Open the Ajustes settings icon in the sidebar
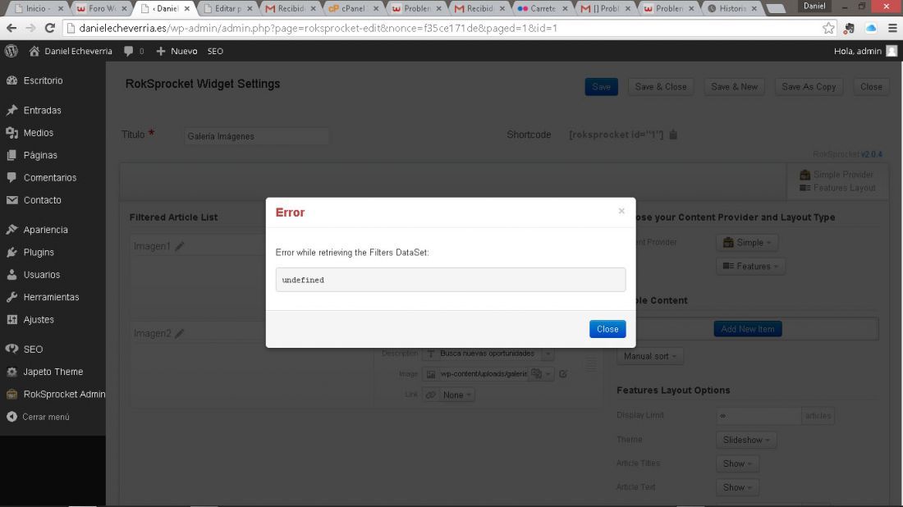This screenshot has width=903, height=507. point(11,319)
